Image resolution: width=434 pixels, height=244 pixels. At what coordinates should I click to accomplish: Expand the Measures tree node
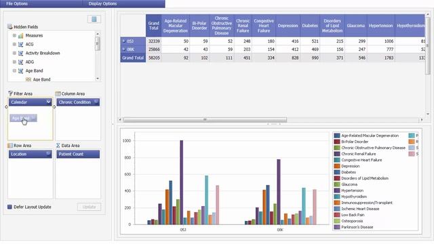[14, 35]
